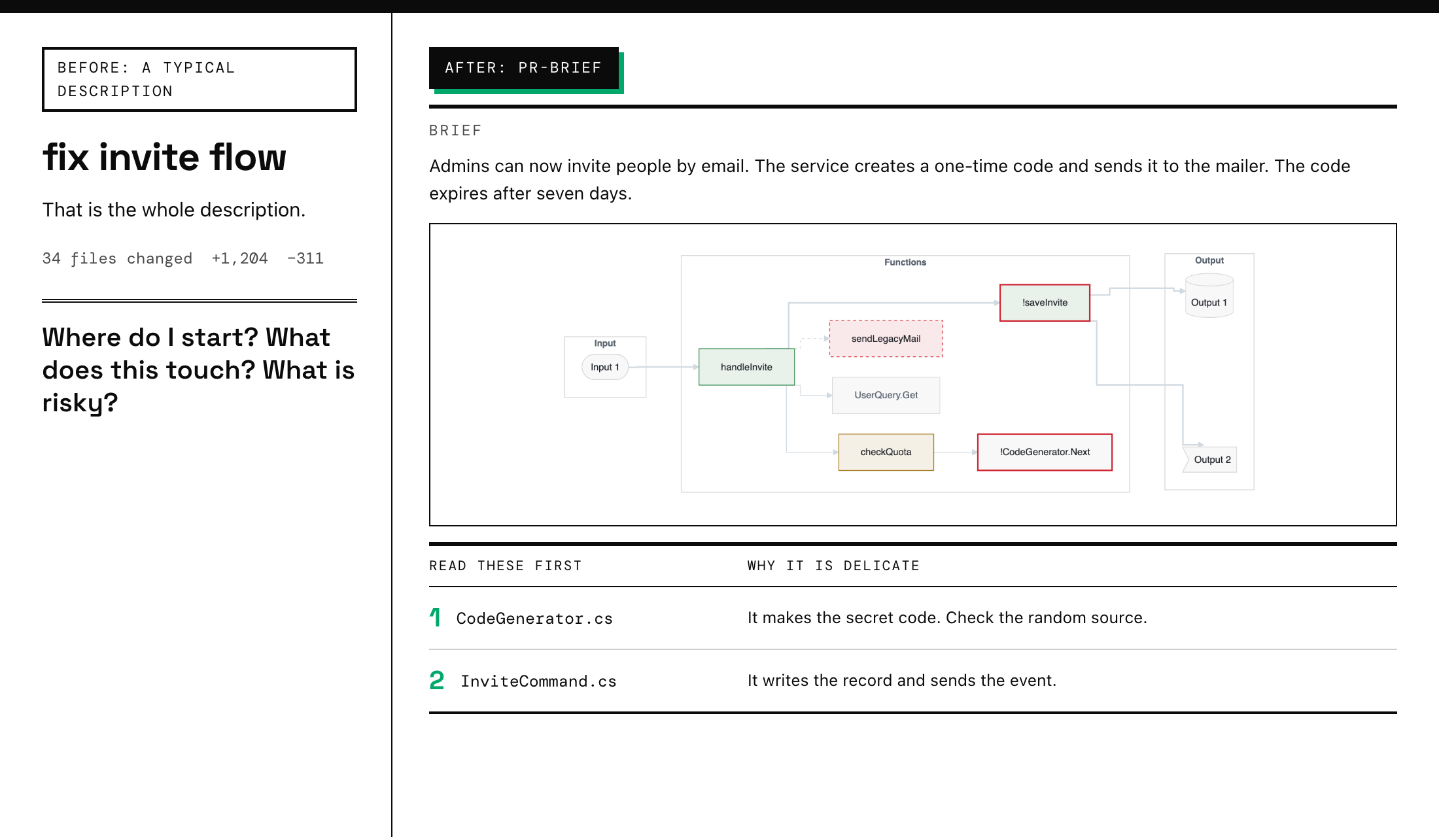Click 'That is the whole description.' text
Image resolution: width=1439 pixels, height=837 pixels.
point(174,210)
